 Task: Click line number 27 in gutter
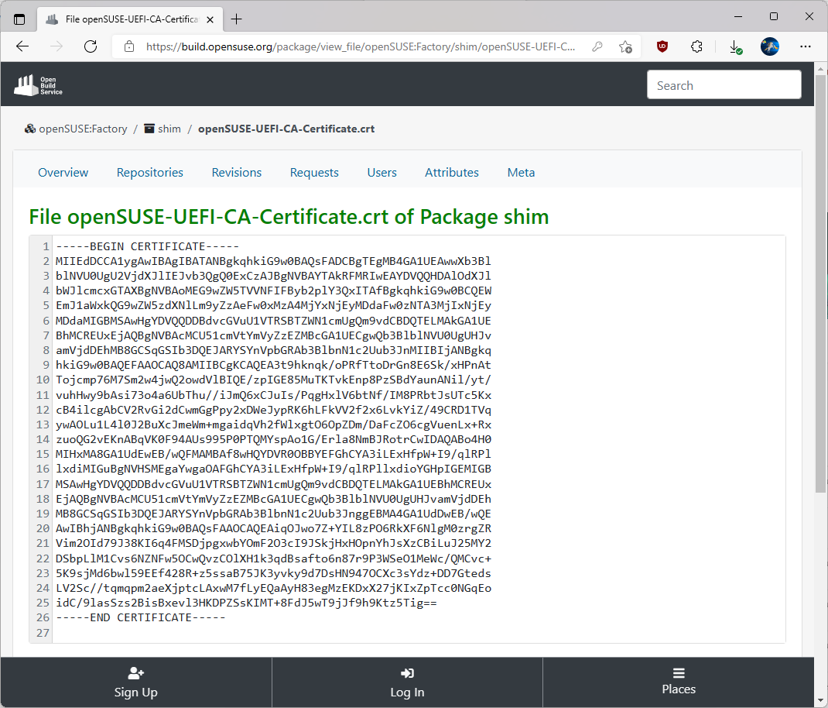point(43,633)
